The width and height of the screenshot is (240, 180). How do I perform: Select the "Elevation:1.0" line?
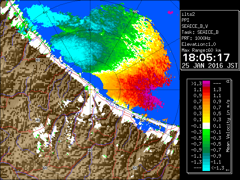199,44
